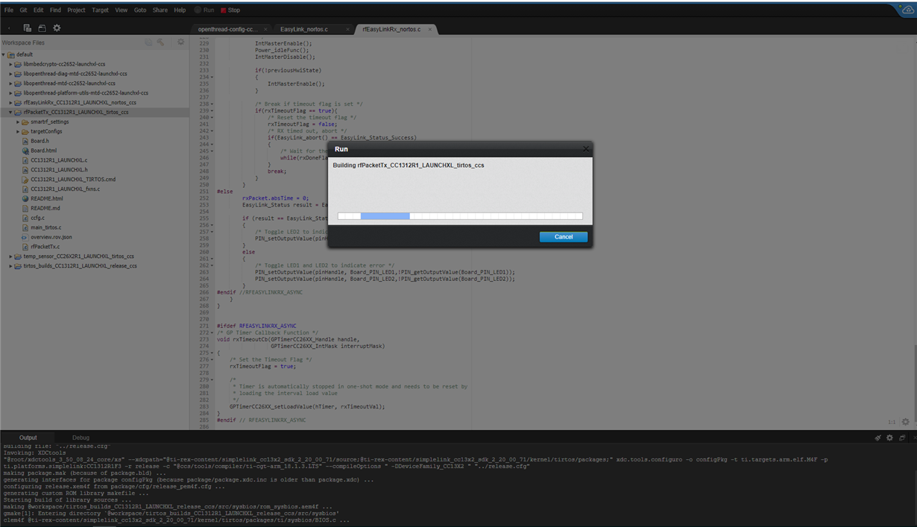Expand libopenthread-platform-utils-mtd project
The width and height of the screenshot is (917, 527).
(10, 93)
